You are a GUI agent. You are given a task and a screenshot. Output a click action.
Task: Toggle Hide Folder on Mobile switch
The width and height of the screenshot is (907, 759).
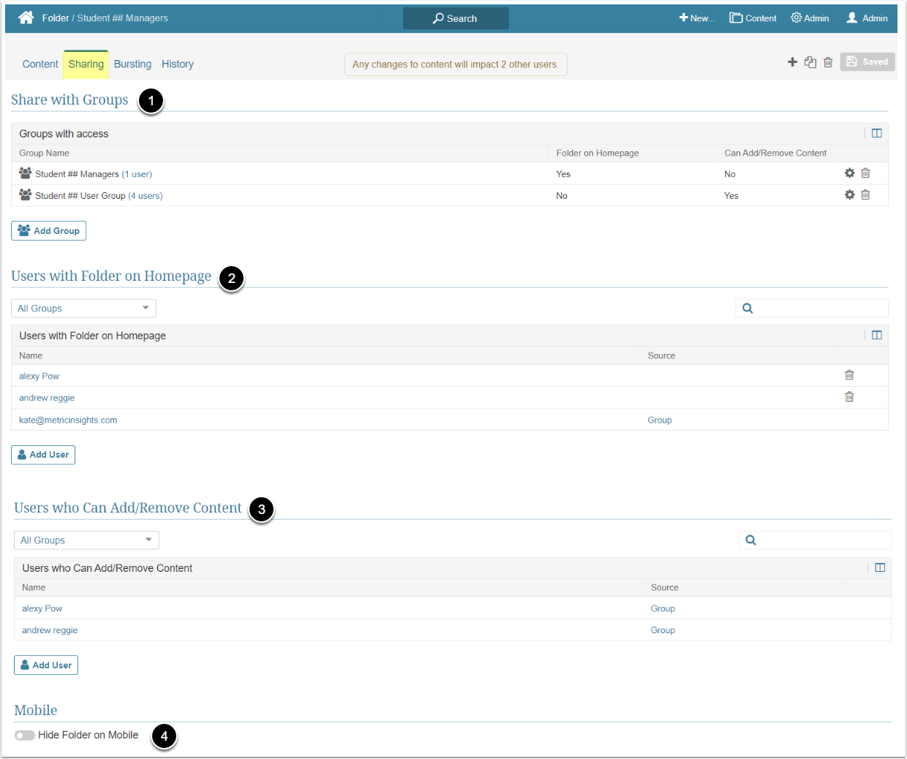[x=25, y=735]
